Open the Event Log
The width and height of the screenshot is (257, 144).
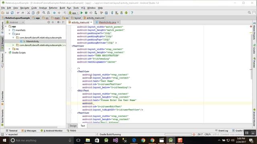point(222,131)
